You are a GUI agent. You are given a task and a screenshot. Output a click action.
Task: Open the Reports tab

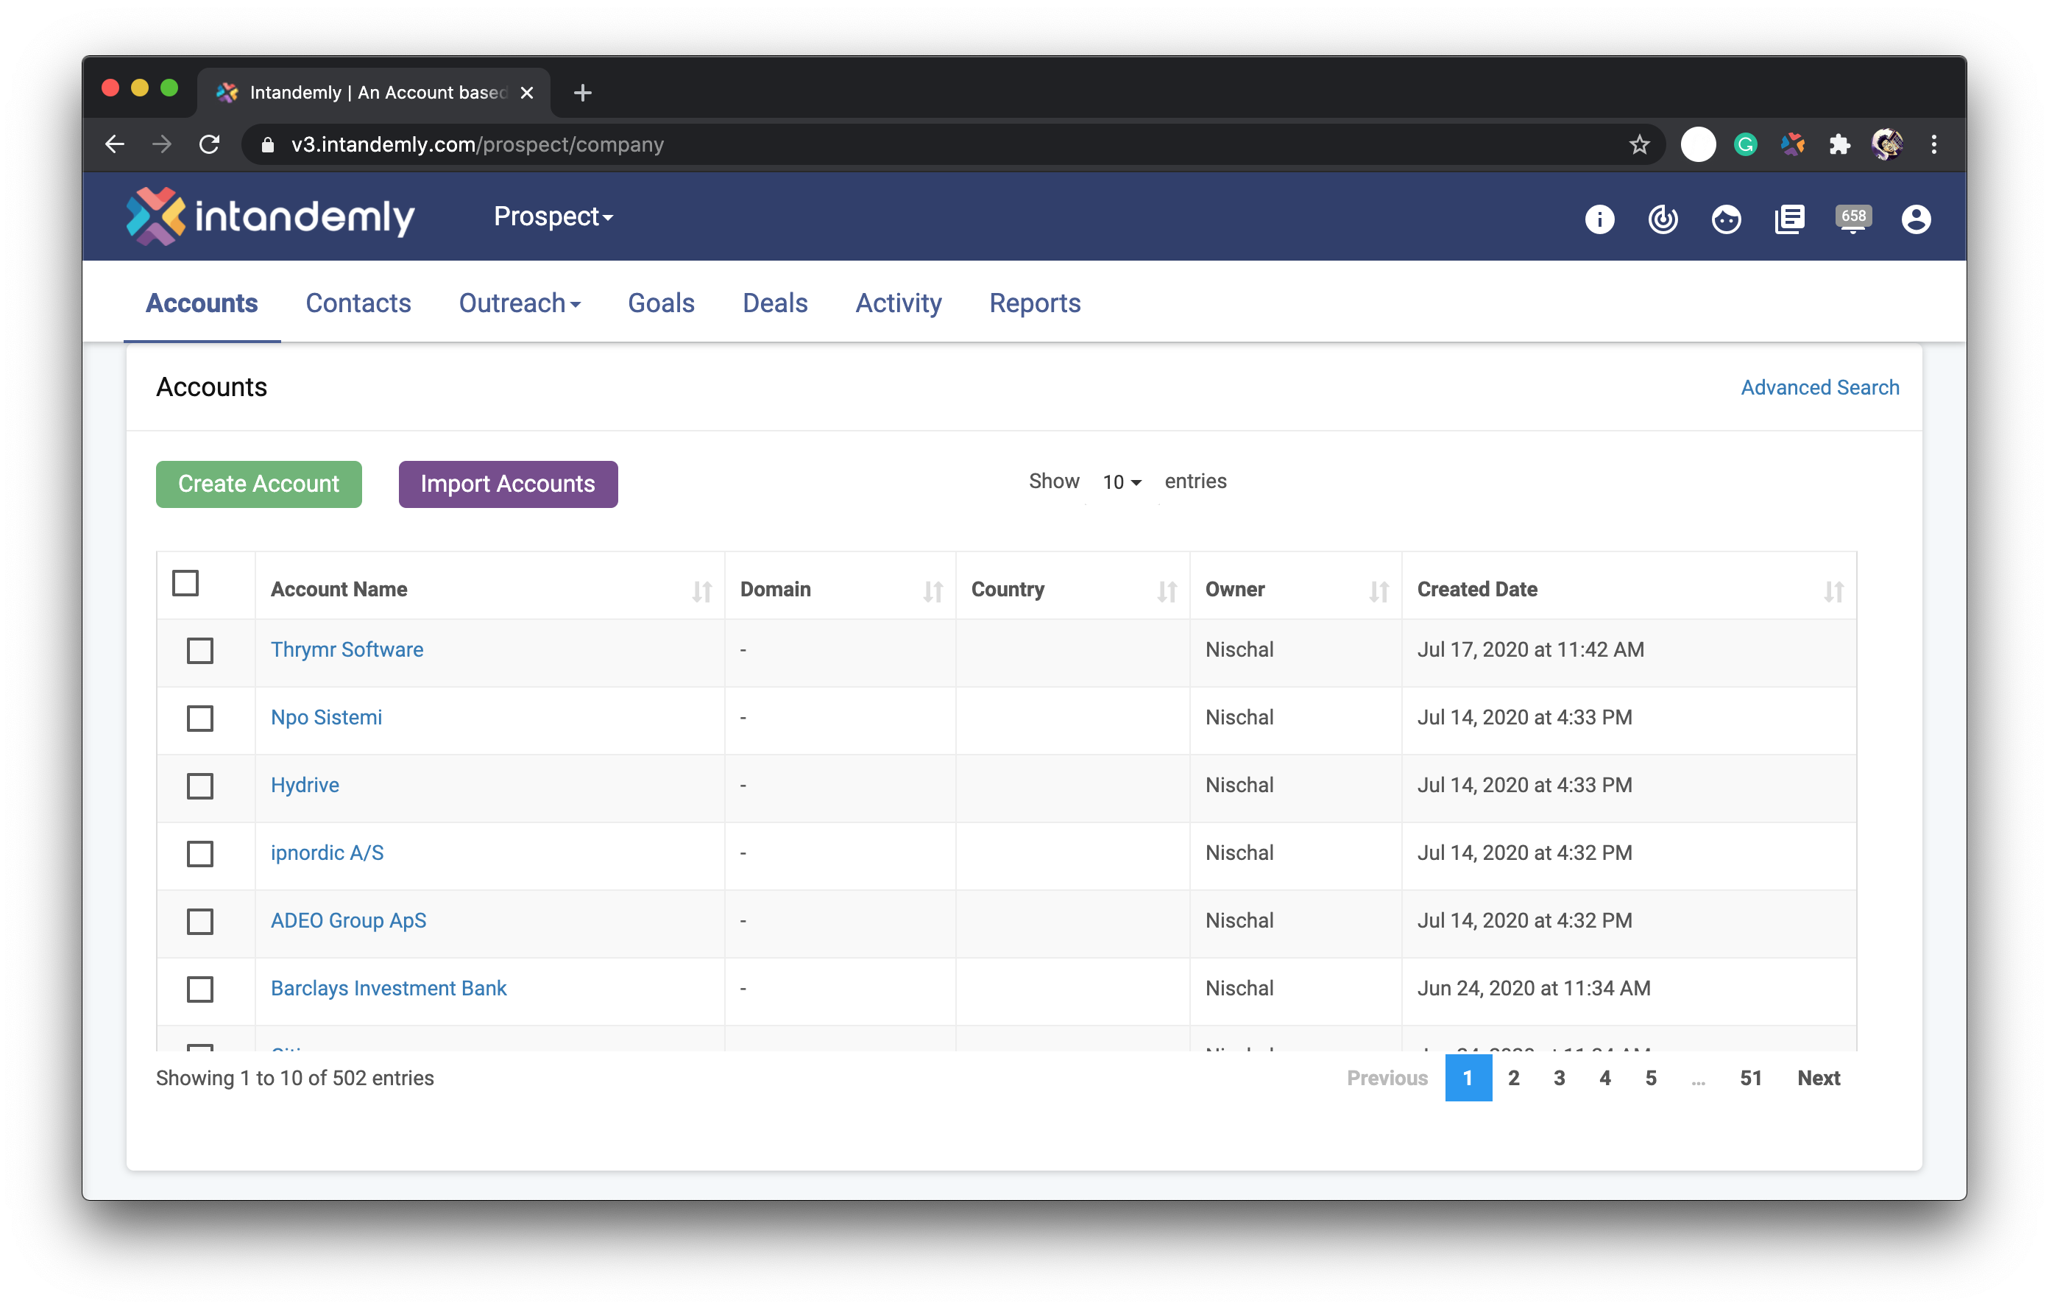1035,303
